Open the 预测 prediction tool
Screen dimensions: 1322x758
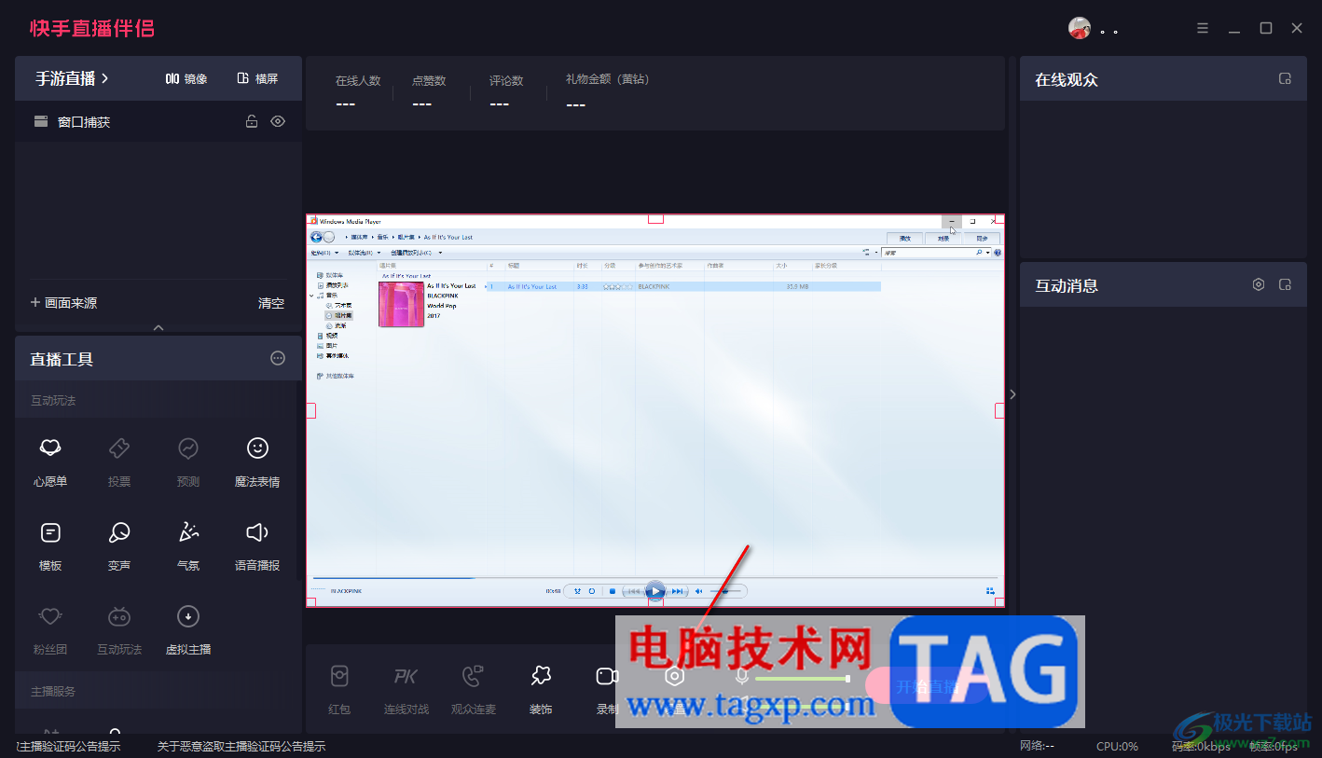coord(188,462)
